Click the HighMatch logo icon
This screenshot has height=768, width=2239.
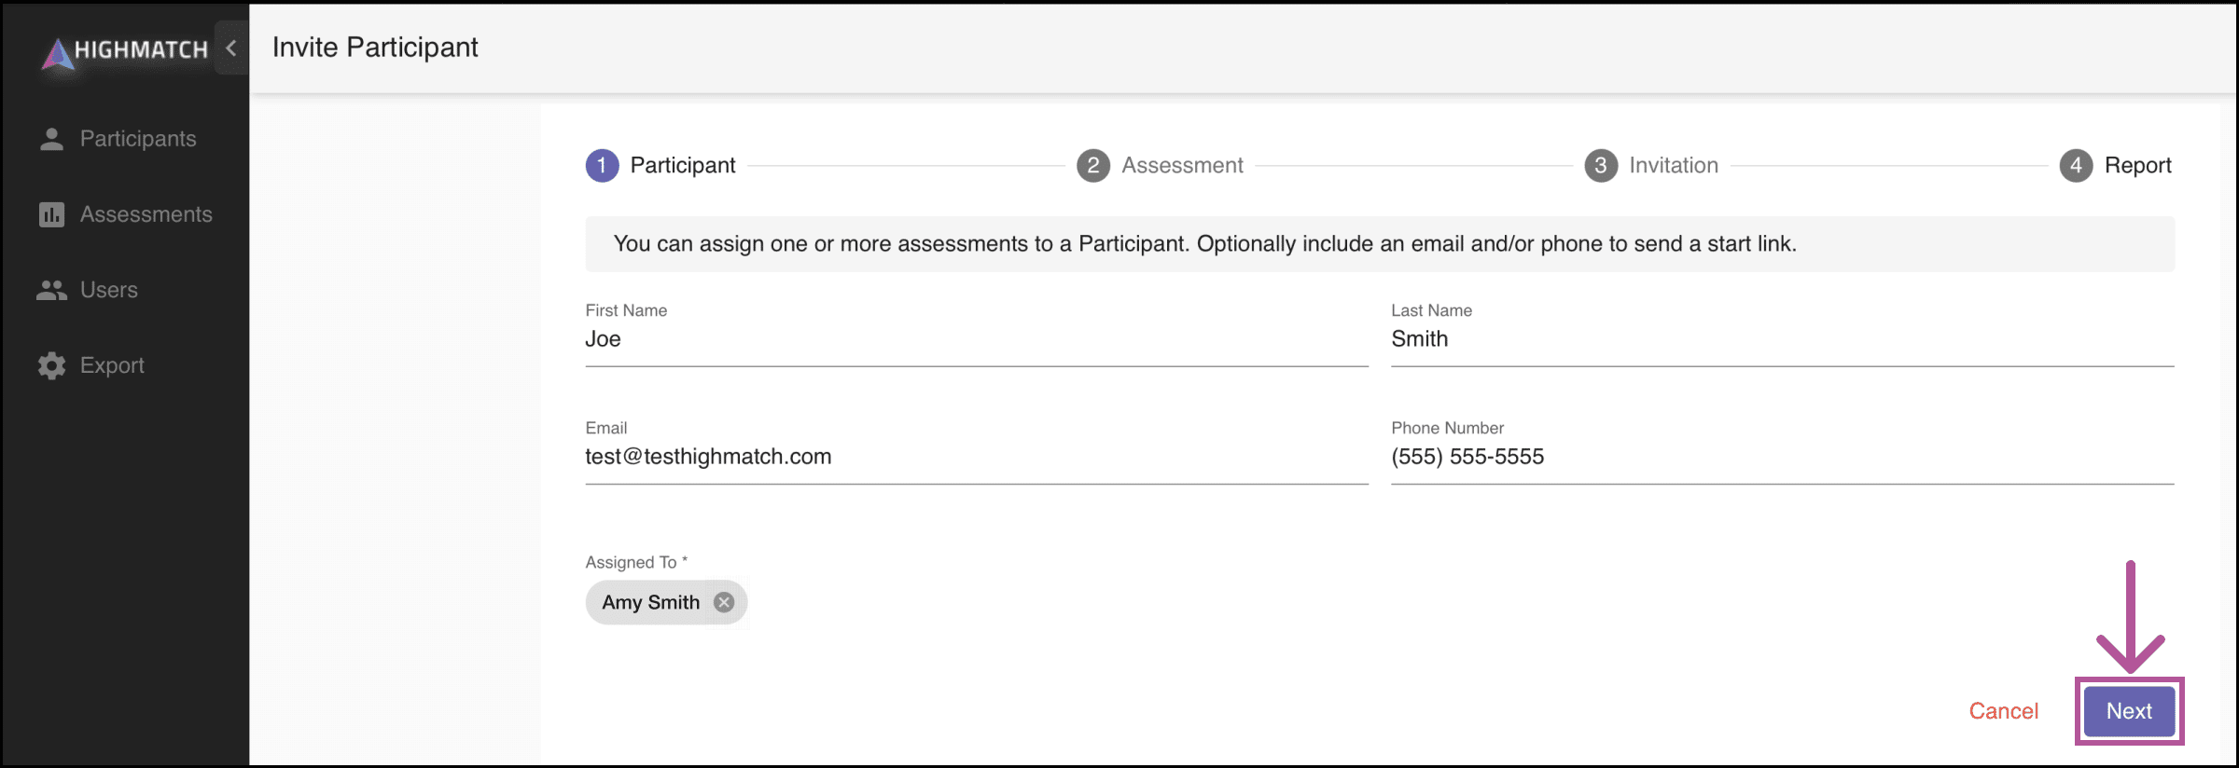[x=58, y=53]
